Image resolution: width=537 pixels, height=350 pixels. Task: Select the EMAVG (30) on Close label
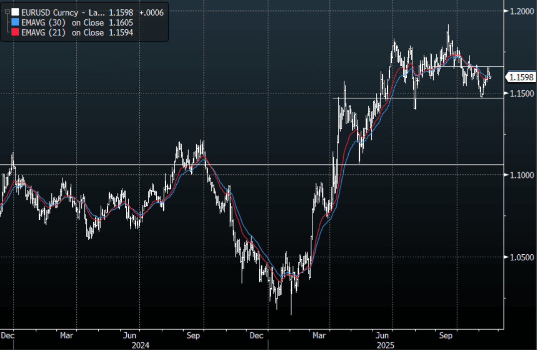click(63, 22)
